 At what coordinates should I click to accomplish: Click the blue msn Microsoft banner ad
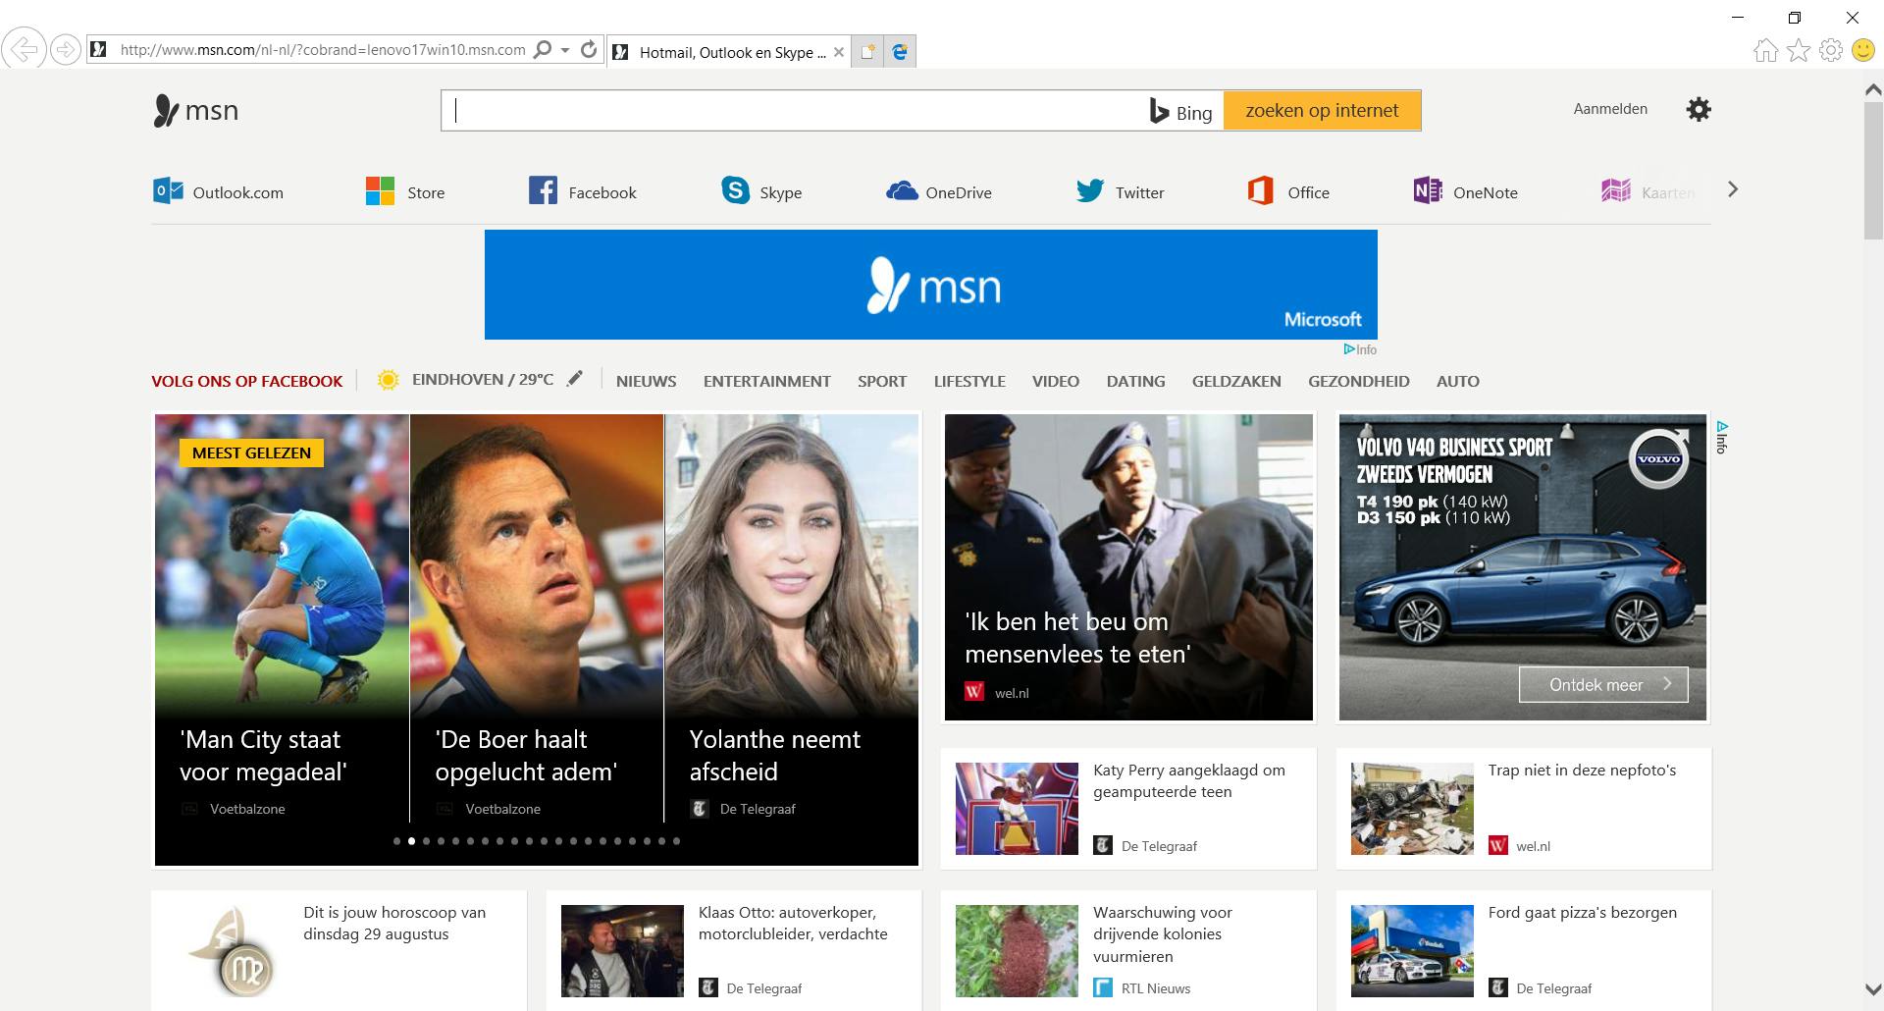pos(930,285)
